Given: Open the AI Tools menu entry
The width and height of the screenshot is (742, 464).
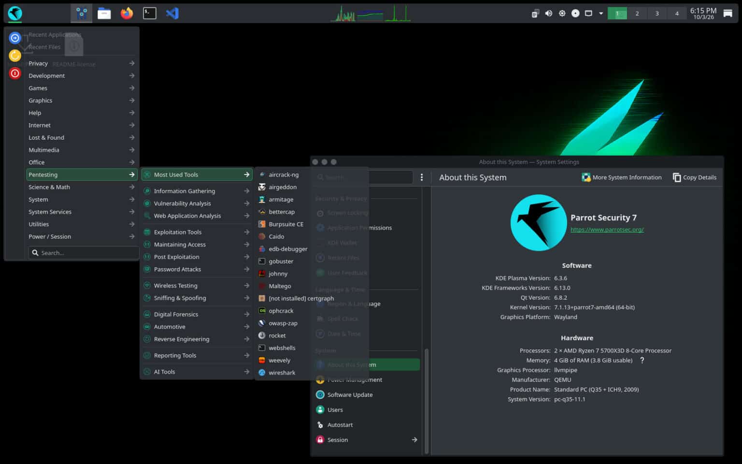Looking at the screenshot, I should (197, 372).
